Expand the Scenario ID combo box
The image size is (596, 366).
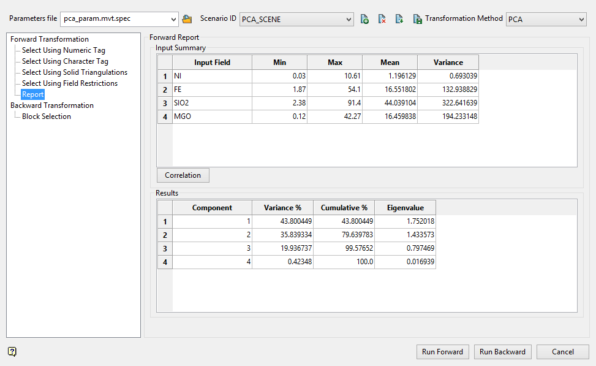[349, 20]
